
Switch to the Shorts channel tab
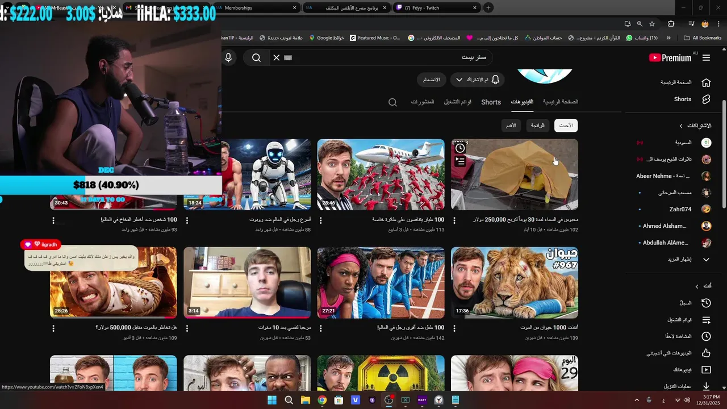tap(491, 102)
